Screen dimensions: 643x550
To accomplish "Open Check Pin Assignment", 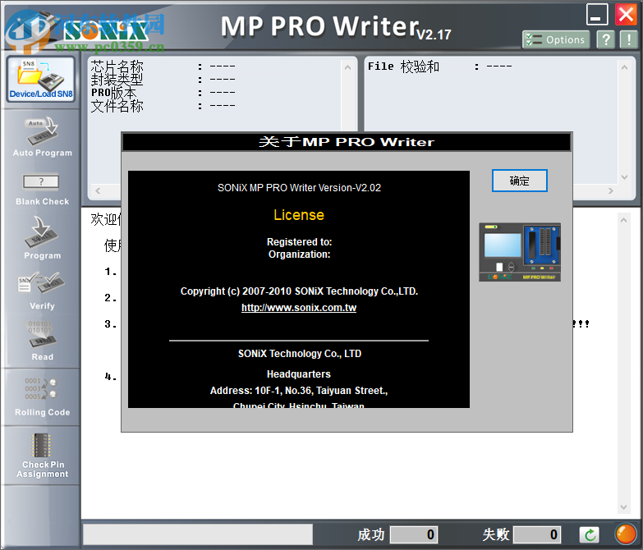I will click(42, 456).
